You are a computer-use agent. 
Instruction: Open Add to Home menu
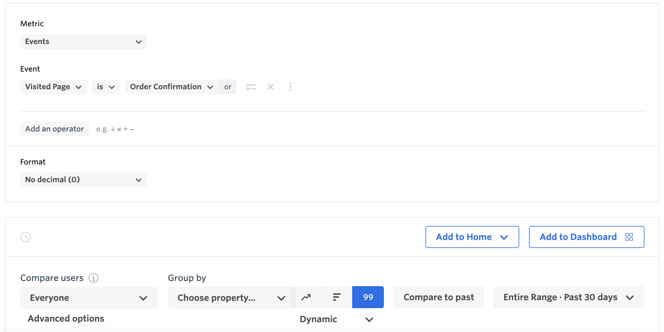472,237
